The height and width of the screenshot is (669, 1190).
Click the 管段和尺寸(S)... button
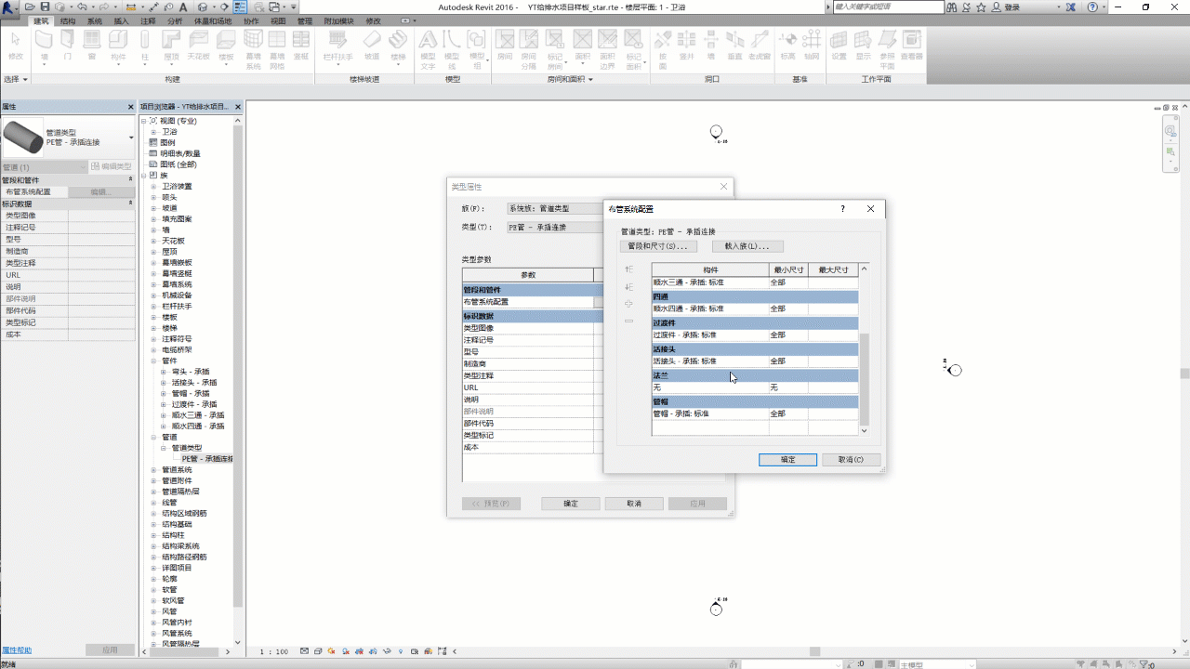pyautogui.click(x=658, y=246)
